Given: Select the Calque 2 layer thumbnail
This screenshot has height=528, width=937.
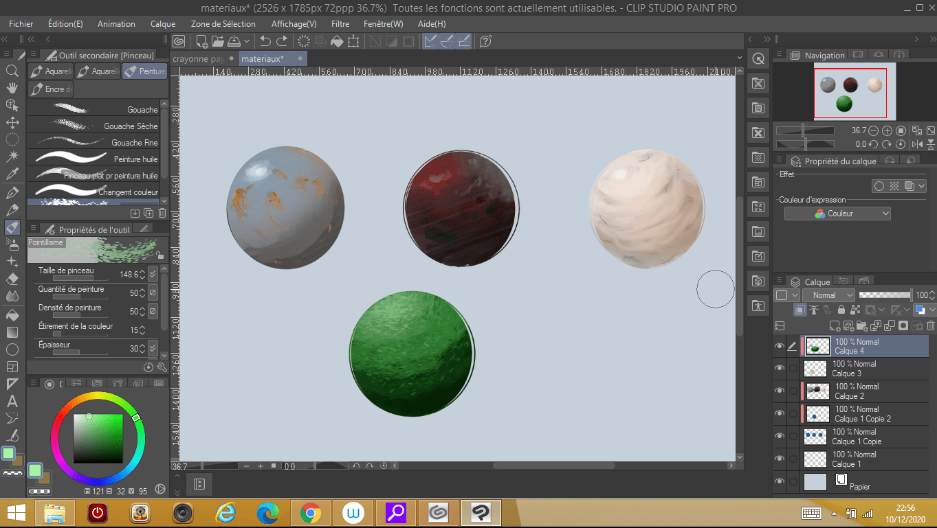Looking at the screenshot, I should coord(817,391).
